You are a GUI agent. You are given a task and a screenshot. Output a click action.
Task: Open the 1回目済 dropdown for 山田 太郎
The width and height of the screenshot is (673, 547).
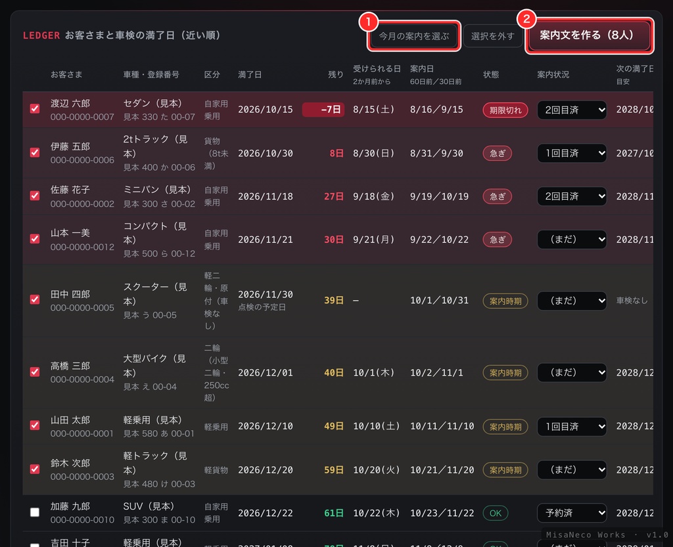pos(572,427)
